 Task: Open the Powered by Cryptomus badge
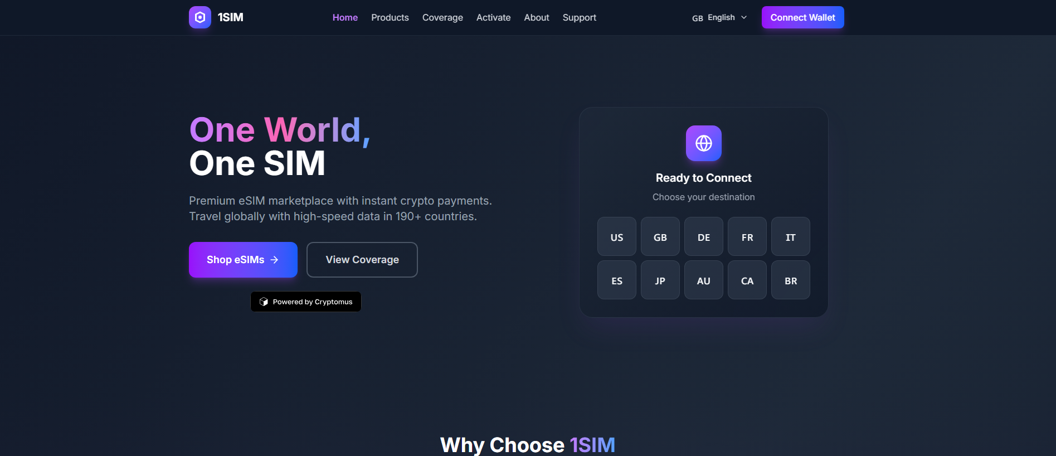point(306,302)
